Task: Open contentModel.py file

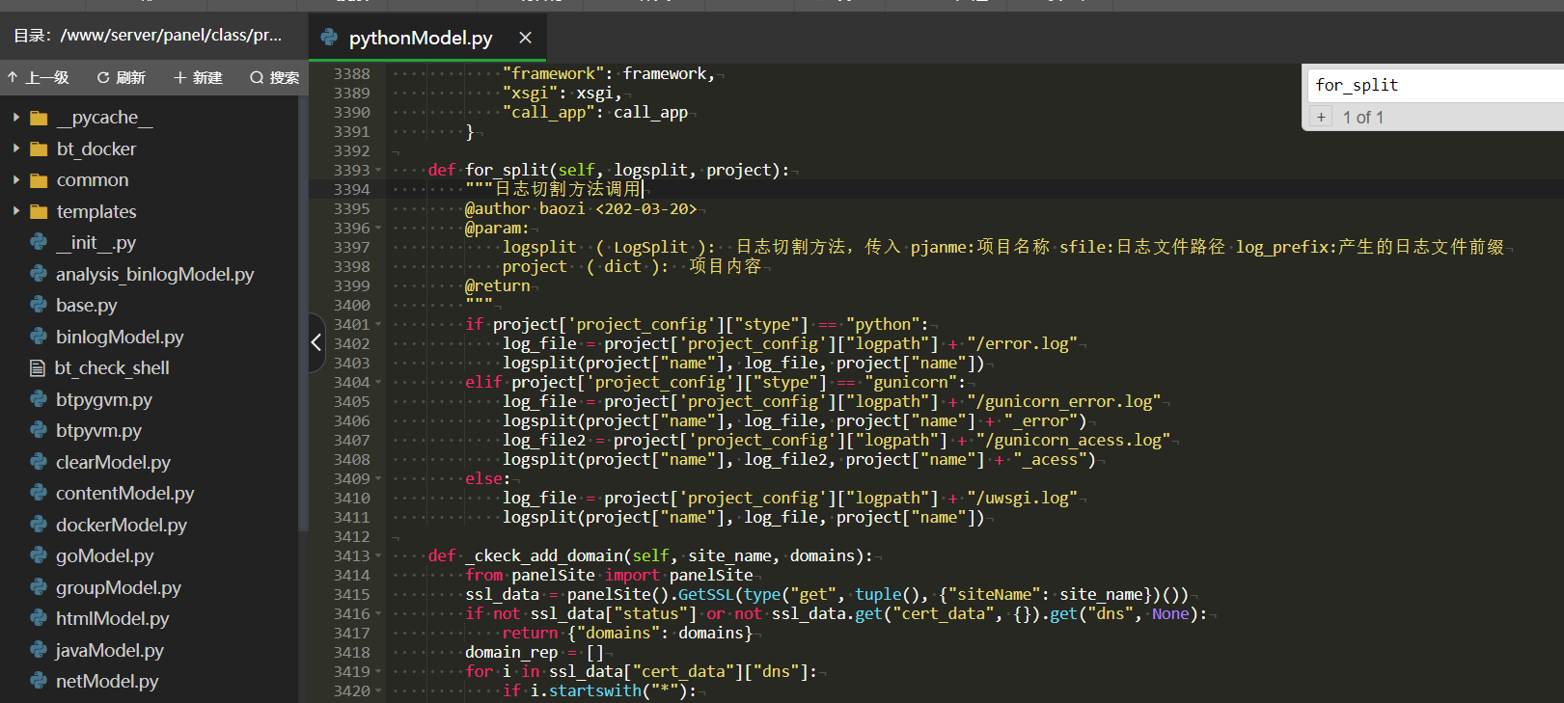Action: (x=124, y=493)
